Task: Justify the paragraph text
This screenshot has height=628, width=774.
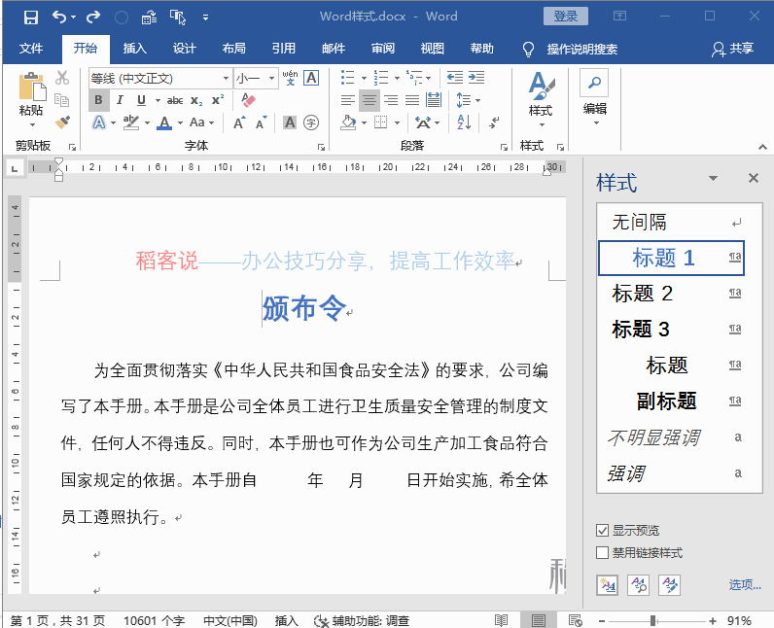Action: pos(412,100)
